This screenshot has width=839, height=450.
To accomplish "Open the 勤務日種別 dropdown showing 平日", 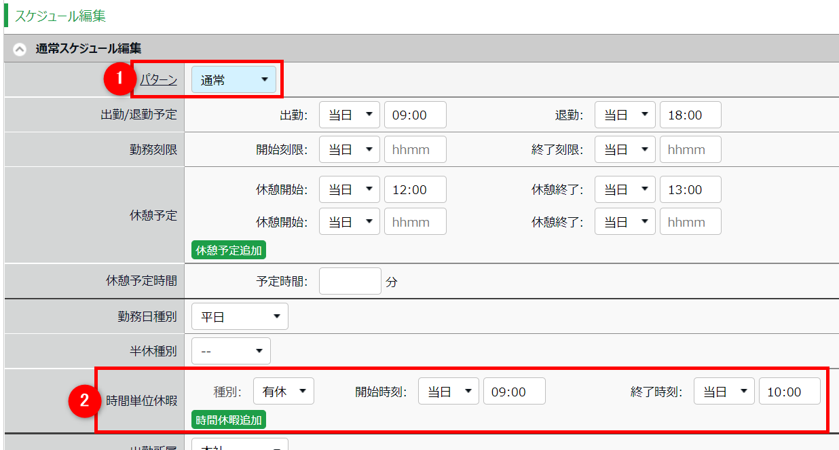I will 240,316.
